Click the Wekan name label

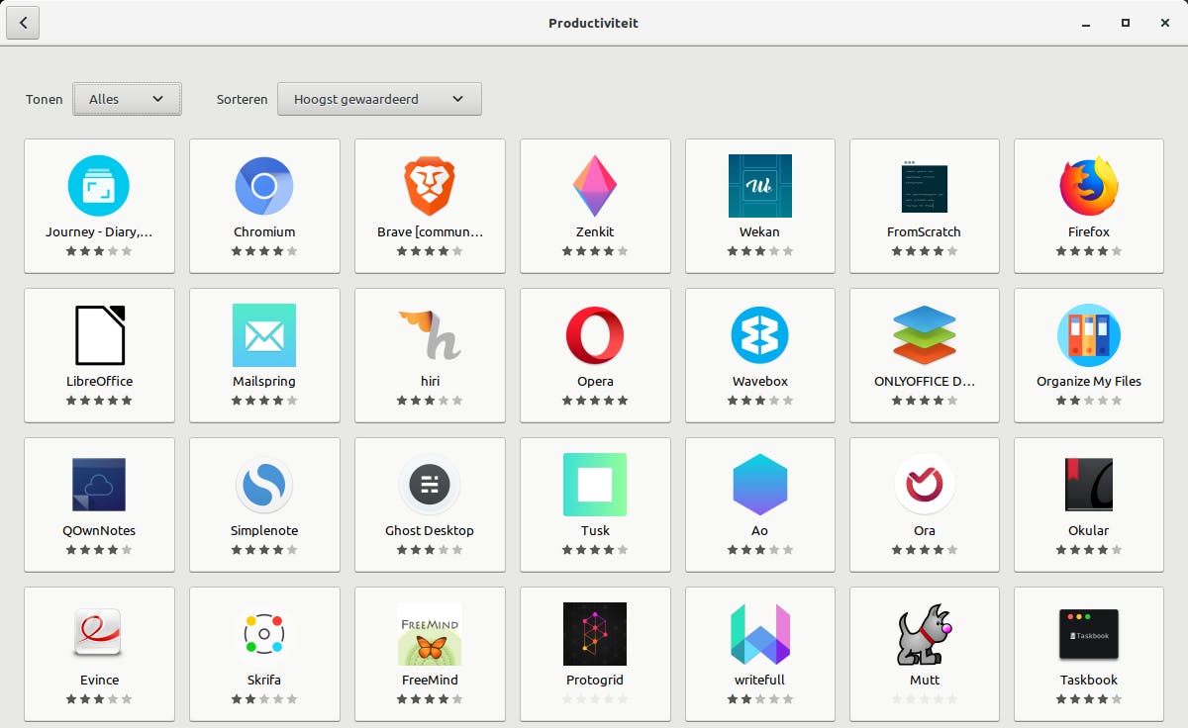click(x=759, y=232)
